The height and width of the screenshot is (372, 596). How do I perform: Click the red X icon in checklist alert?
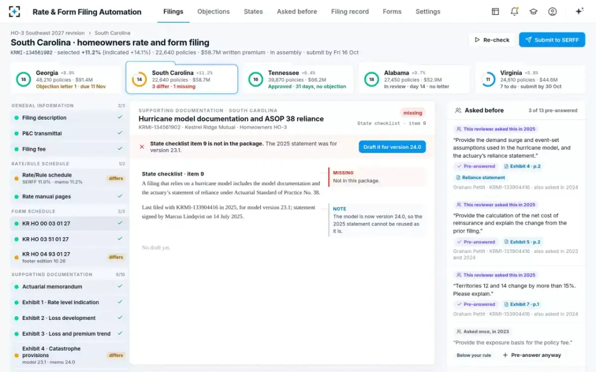tap(142, 147)
